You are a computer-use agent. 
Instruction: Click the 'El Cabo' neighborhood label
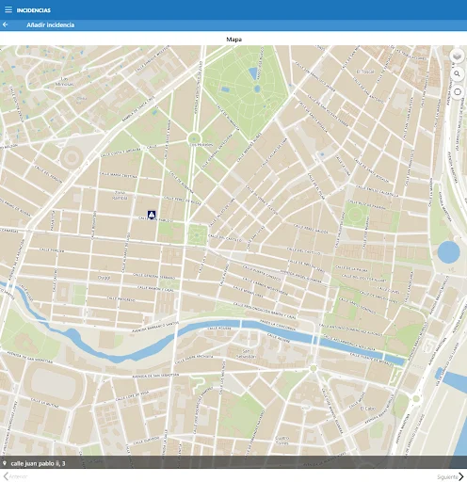pos(368,409)
